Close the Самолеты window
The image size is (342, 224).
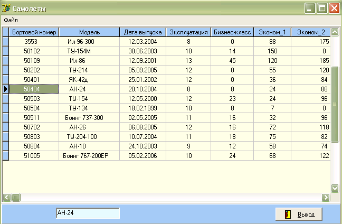pos(335,8)
